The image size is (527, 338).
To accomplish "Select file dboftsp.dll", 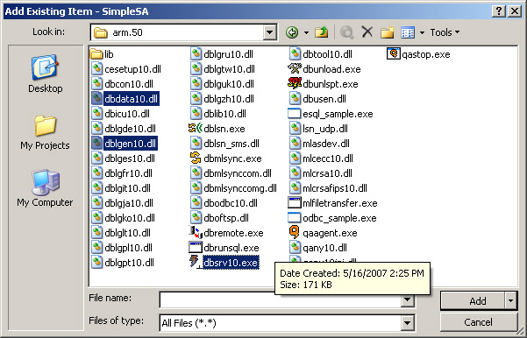I will pos(219,218).
